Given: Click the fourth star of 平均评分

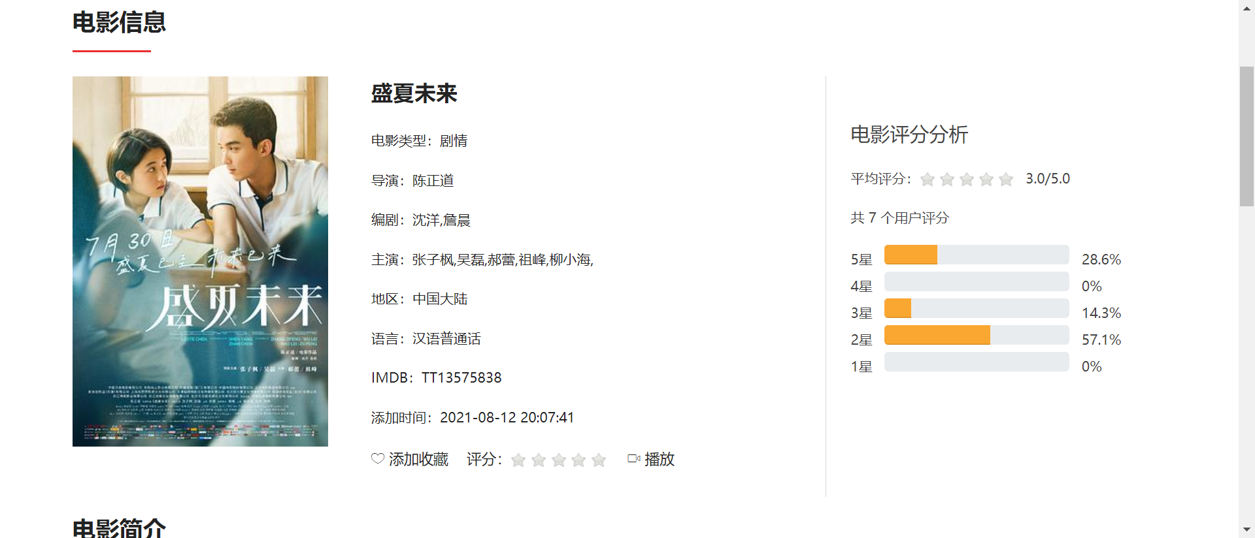Looking at the screenshot, I should tap(986, 179).
